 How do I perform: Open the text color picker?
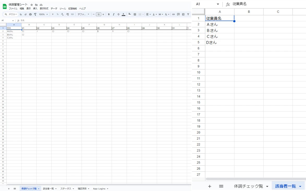coord(123,14)
